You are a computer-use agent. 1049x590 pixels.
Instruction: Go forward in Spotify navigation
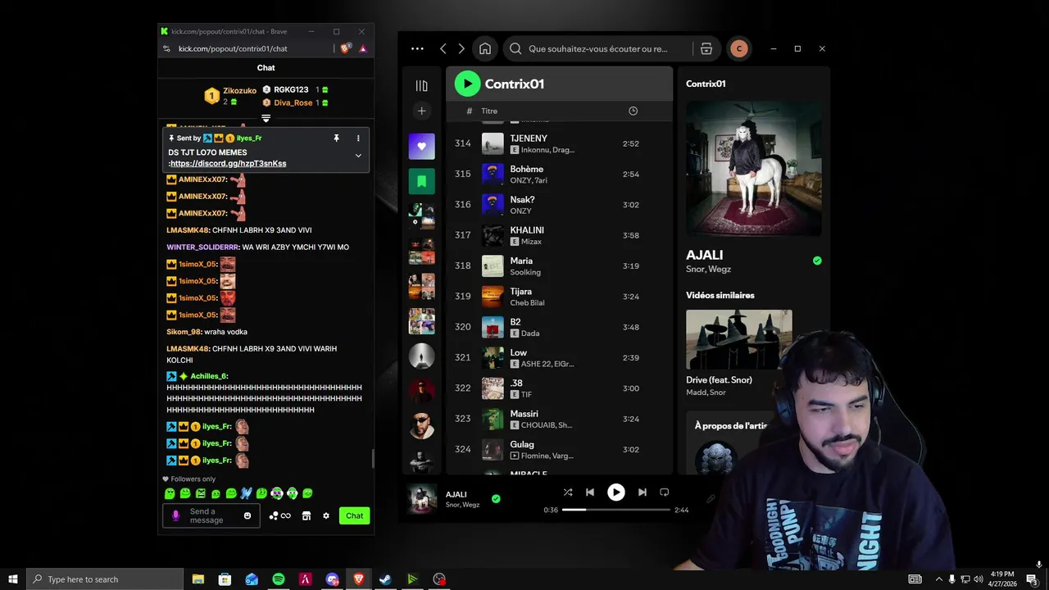pos(461,48)
